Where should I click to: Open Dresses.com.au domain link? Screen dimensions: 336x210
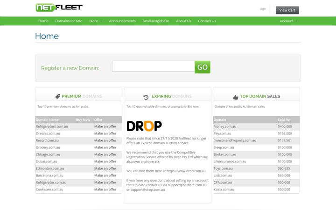(x=48, y=133)
